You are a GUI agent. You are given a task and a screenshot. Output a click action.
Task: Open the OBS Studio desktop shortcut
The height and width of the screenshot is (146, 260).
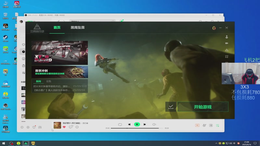click(x=5, y=107)
